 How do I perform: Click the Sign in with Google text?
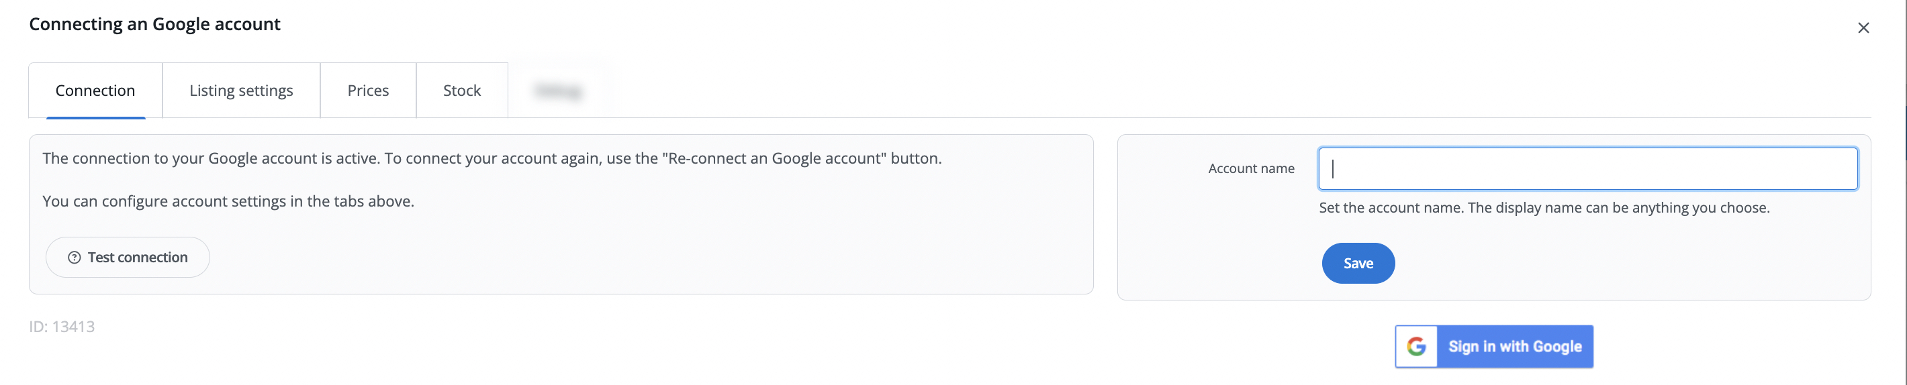tap(1515, 347)
